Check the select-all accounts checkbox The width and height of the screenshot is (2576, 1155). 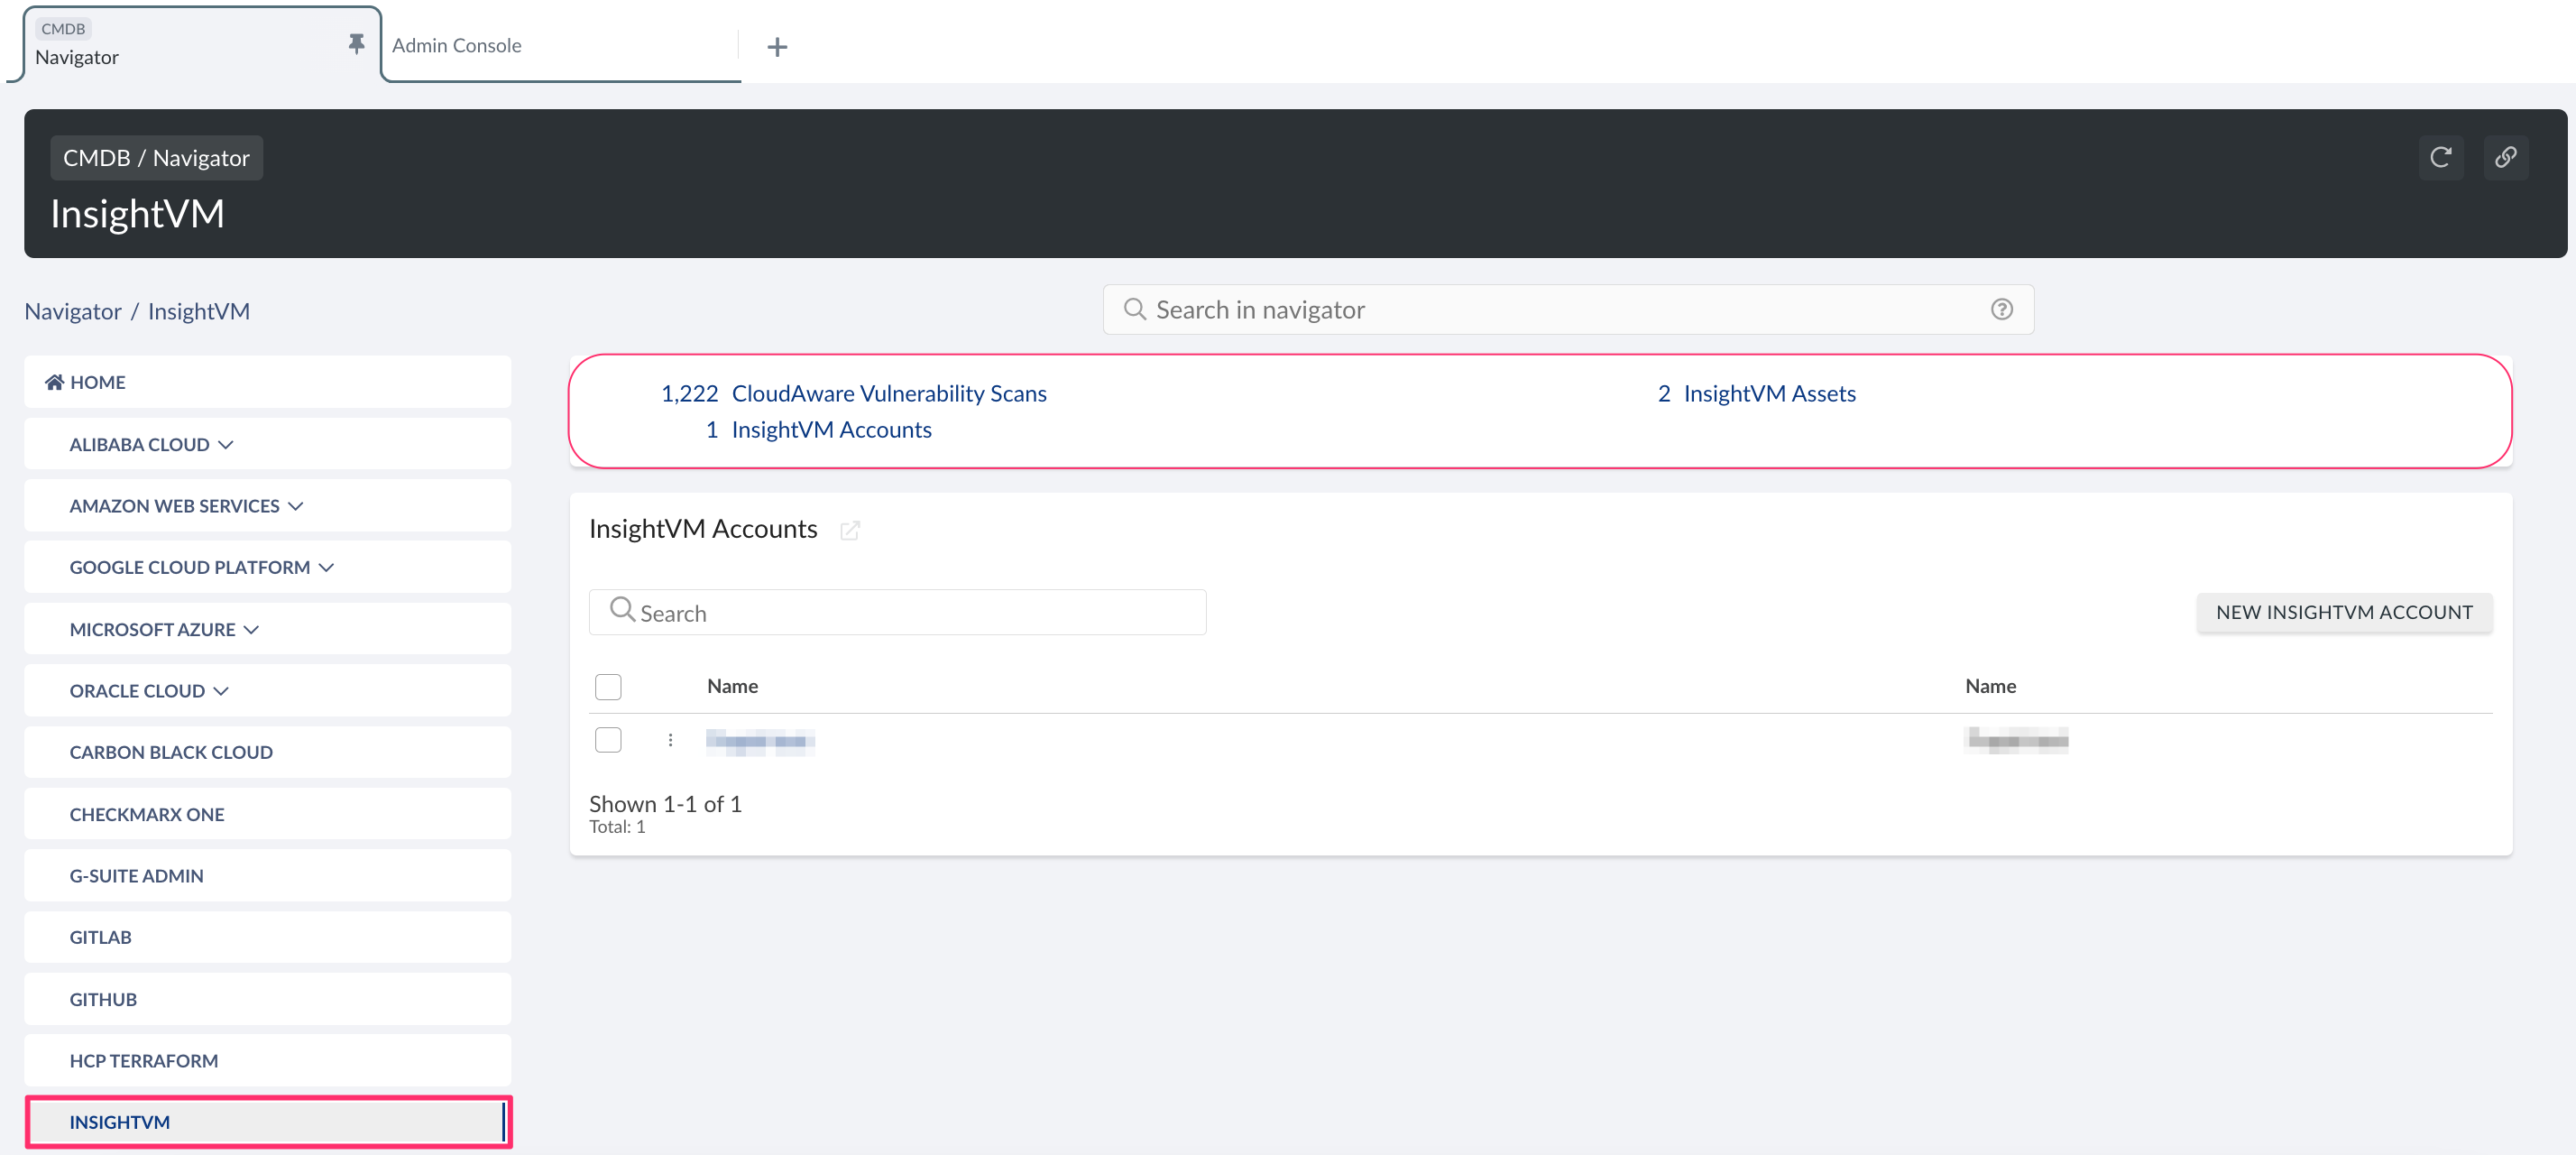[608, 687]
